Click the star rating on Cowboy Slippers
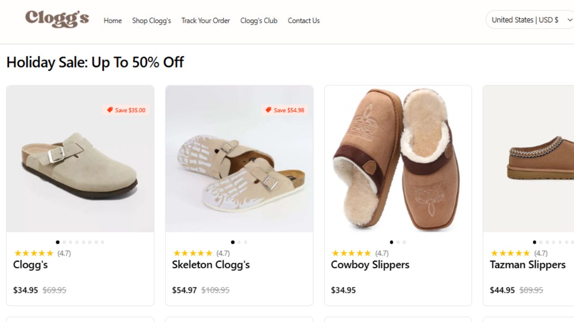 tap(352, 253)
